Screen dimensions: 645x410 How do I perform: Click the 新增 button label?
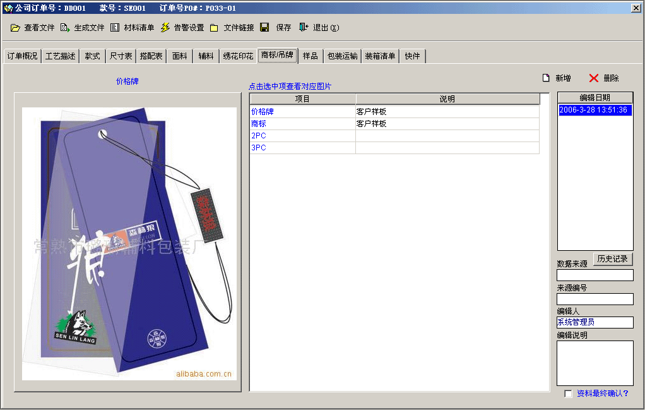click(x=563, y=78)
